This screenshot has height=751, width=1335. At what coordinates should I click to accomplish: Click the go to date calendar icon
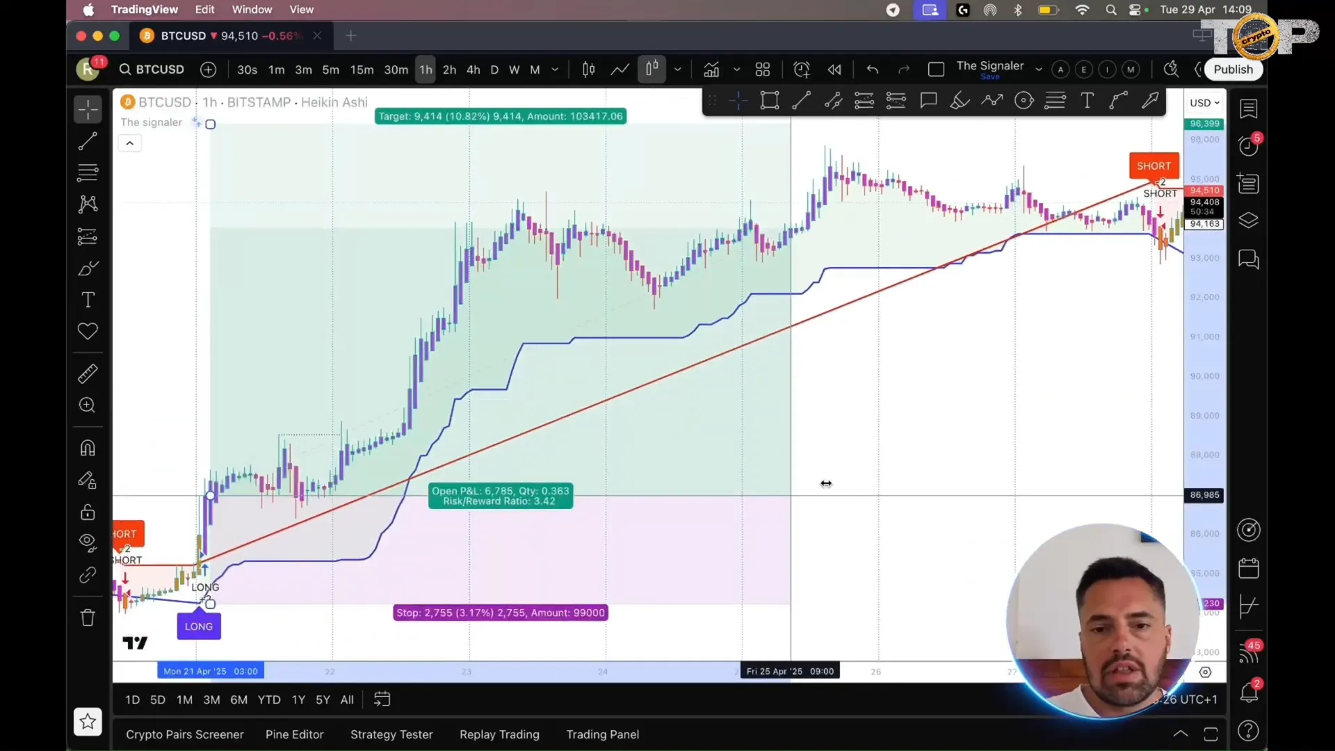coord(382,700)
